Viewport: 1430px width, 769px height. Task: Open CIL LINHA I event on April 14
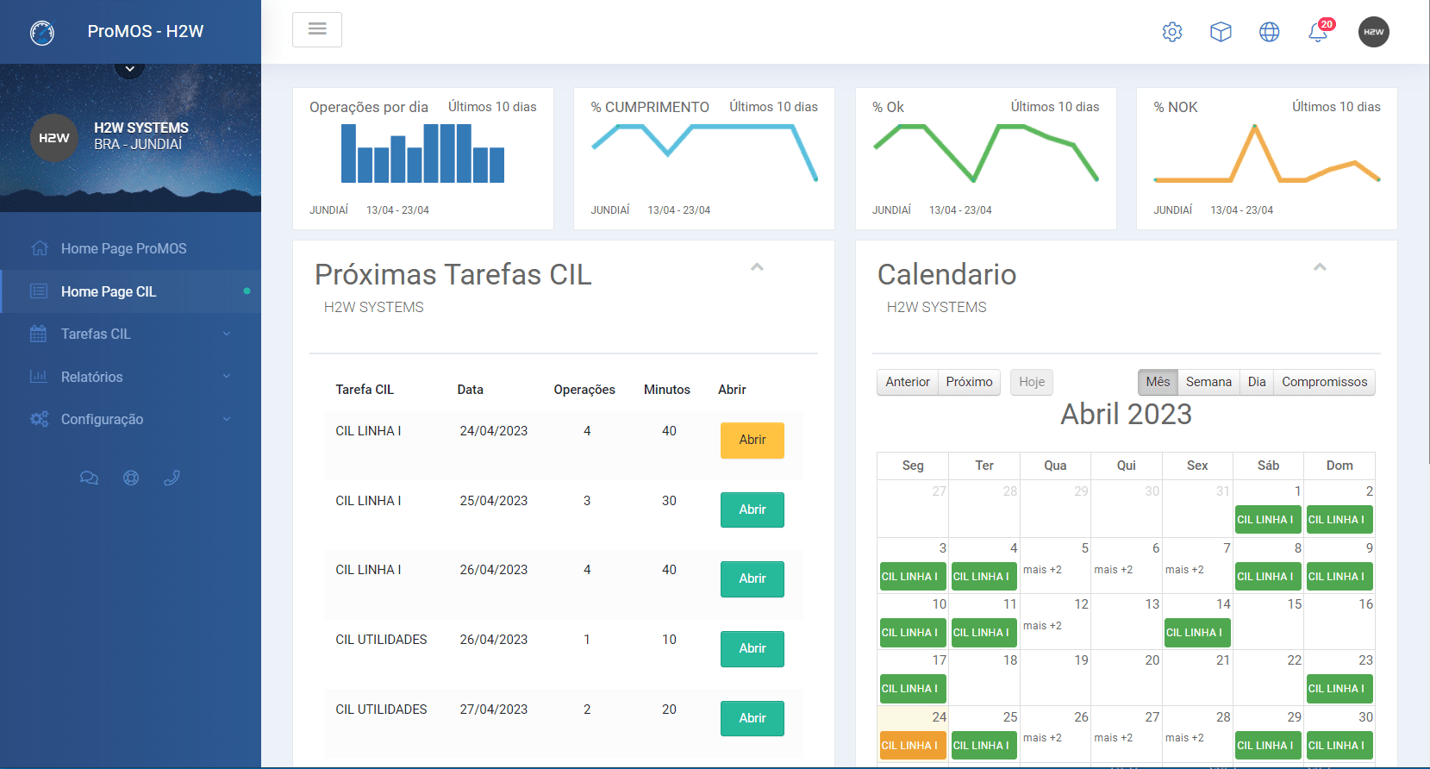1197,632
